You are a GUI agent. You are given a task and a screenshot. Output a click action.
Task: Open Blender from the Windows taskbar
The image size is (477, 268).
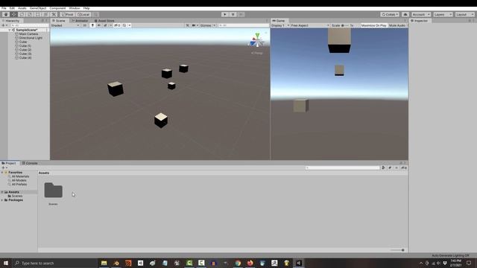[x=116, y=263]
